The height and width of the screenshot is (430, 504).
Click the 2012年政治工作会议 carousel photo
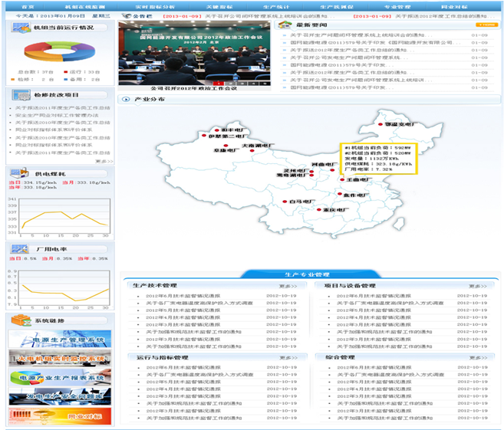(194, 53)
